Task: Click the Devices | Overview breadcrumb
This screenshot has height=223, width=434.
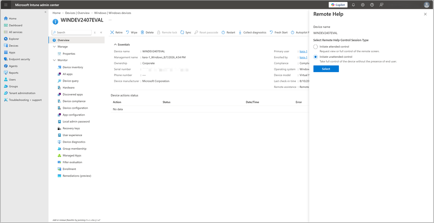Action: 77,13
